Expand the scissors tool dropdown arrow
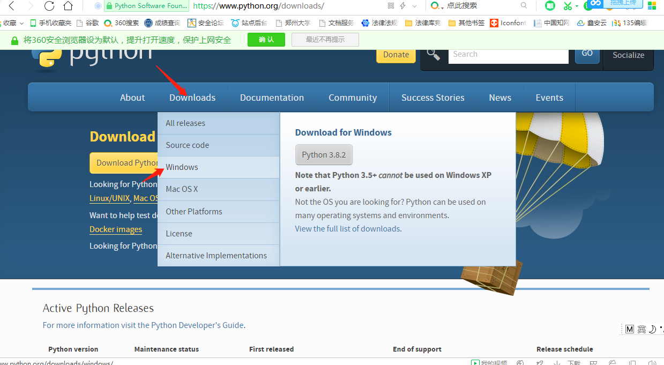This screenshot has height=365, width=664. point(577,6)
